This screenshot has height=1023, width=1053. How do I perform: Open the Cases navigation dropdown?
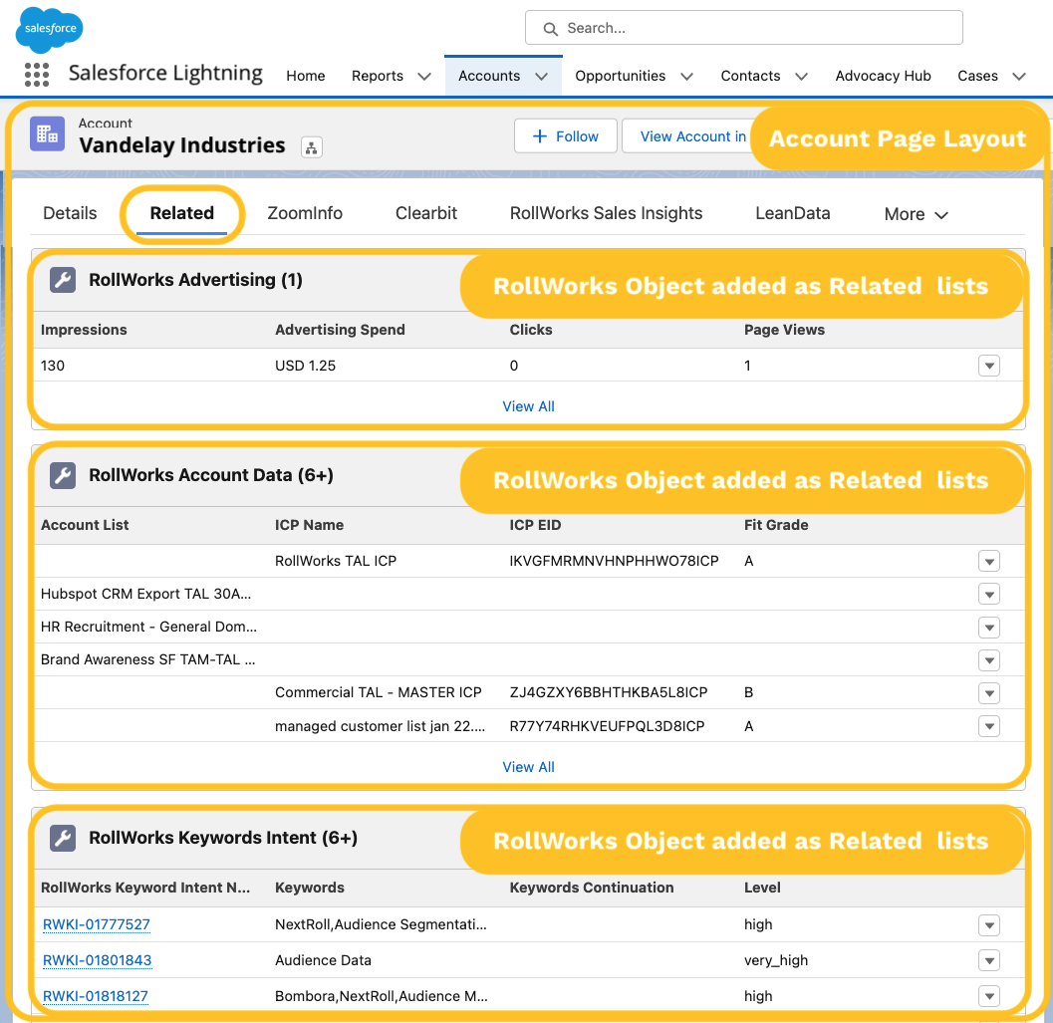tap(1018, 75)
